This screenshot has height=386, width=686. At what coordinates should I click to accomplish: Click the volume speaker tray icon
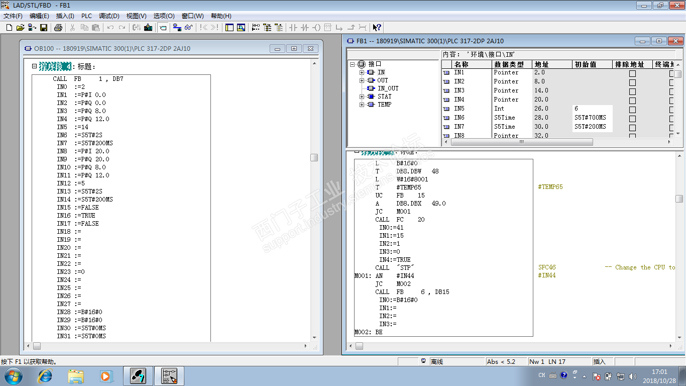point(633,376)
